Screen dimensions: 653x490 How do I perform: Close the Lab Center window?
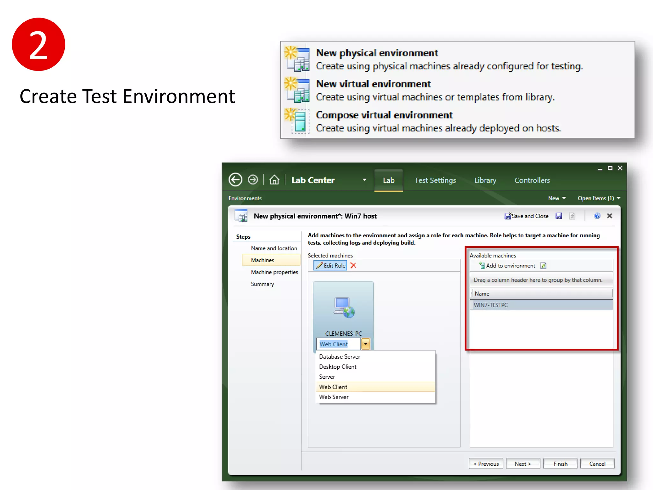(x=620, y=168)
